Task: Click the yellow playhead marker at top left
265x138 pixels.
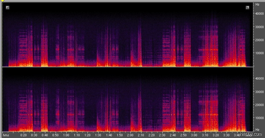Action: pyautogui.click(x=3, y=1)
